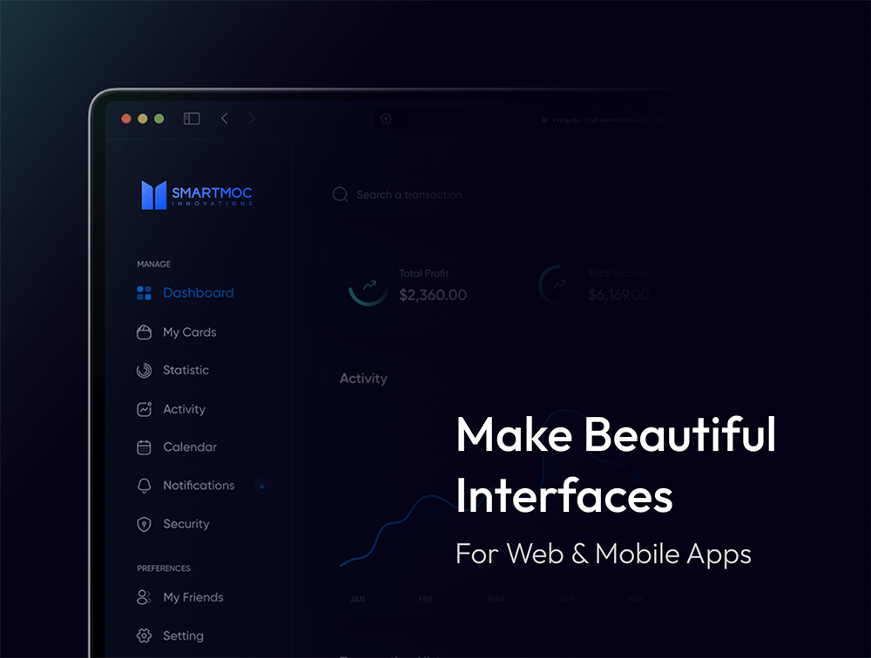Open My Friends under Preferences

[192, 598]
